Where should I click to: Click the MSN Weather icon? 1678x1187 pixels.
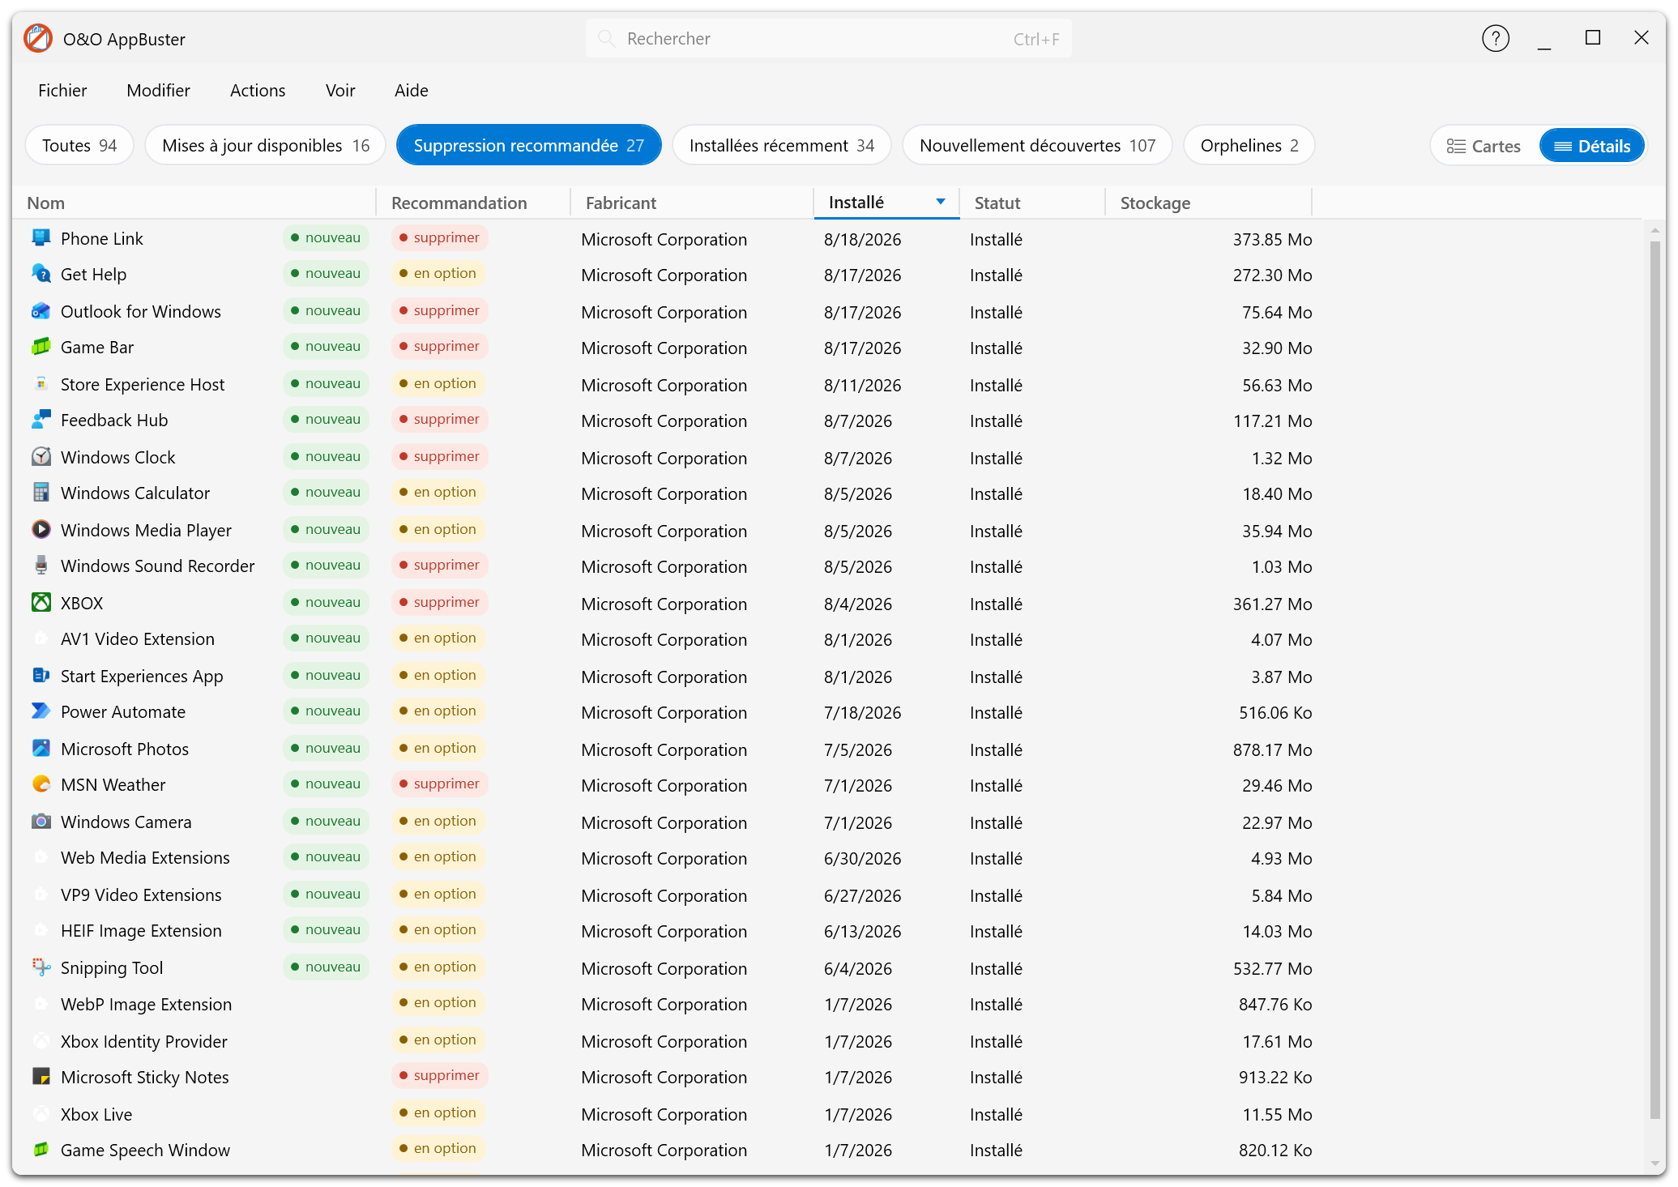[41, 784]
